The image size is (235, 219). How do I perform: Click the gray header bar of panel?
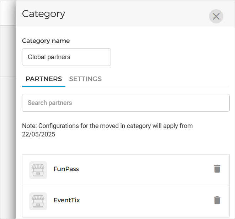coord(135,14)
